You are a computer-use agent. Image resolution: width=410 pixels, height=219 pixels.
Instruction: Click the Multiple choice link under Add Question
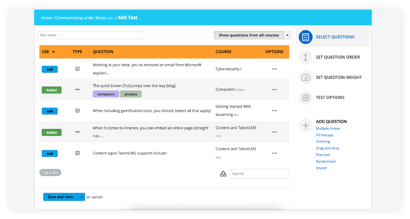328,128
